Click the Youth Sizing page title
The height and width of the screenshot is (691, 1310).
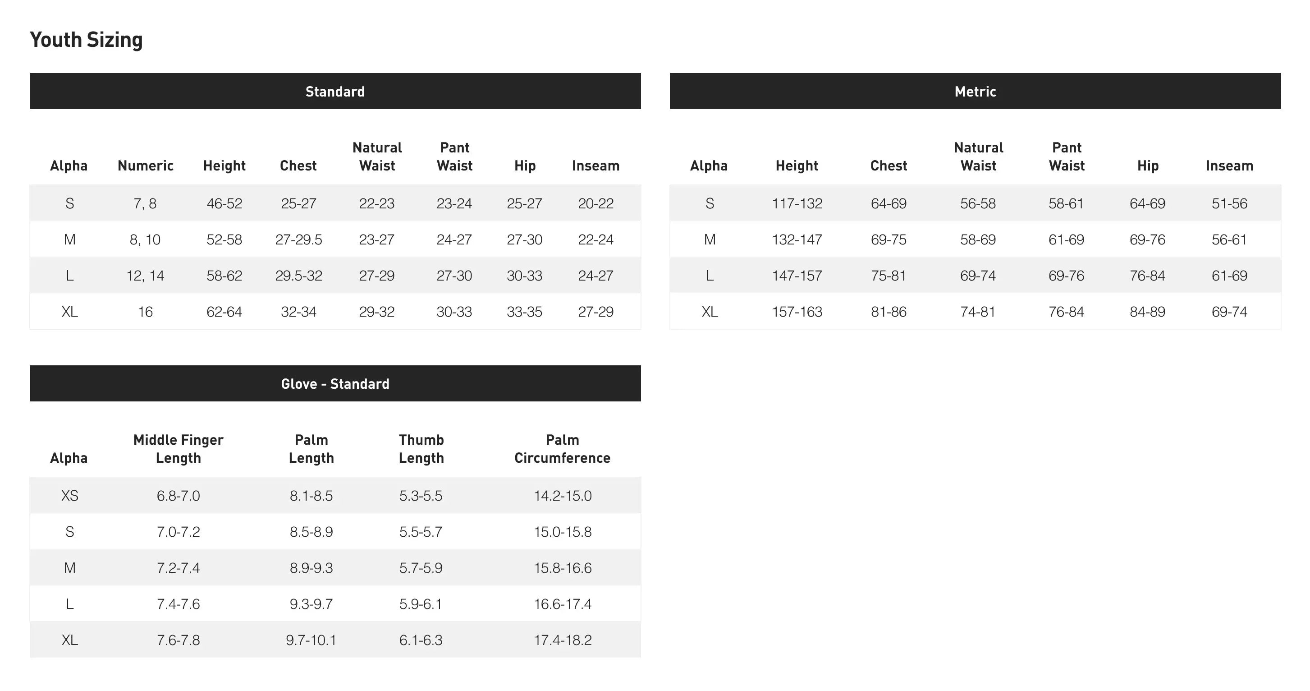tap(86, 40)
